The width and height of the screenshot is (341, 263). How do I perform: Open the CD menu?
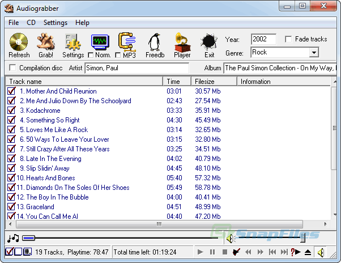(x=31, y=23)
